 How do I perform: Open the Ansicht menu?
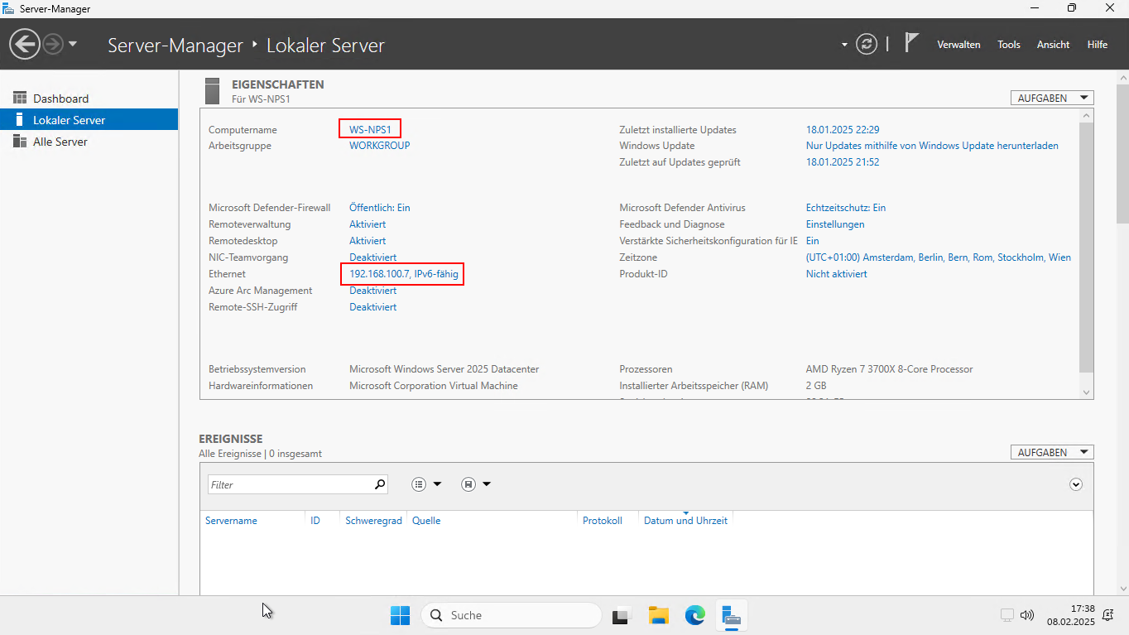tap(1053, 45)
